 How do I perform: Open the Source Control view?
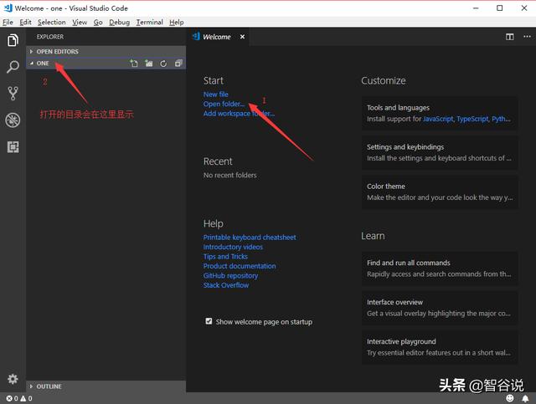(x=13, y=93)
